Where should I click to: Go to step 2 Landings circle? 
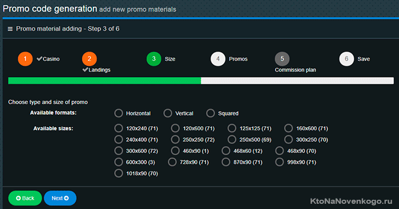click(x=89, y=59)
